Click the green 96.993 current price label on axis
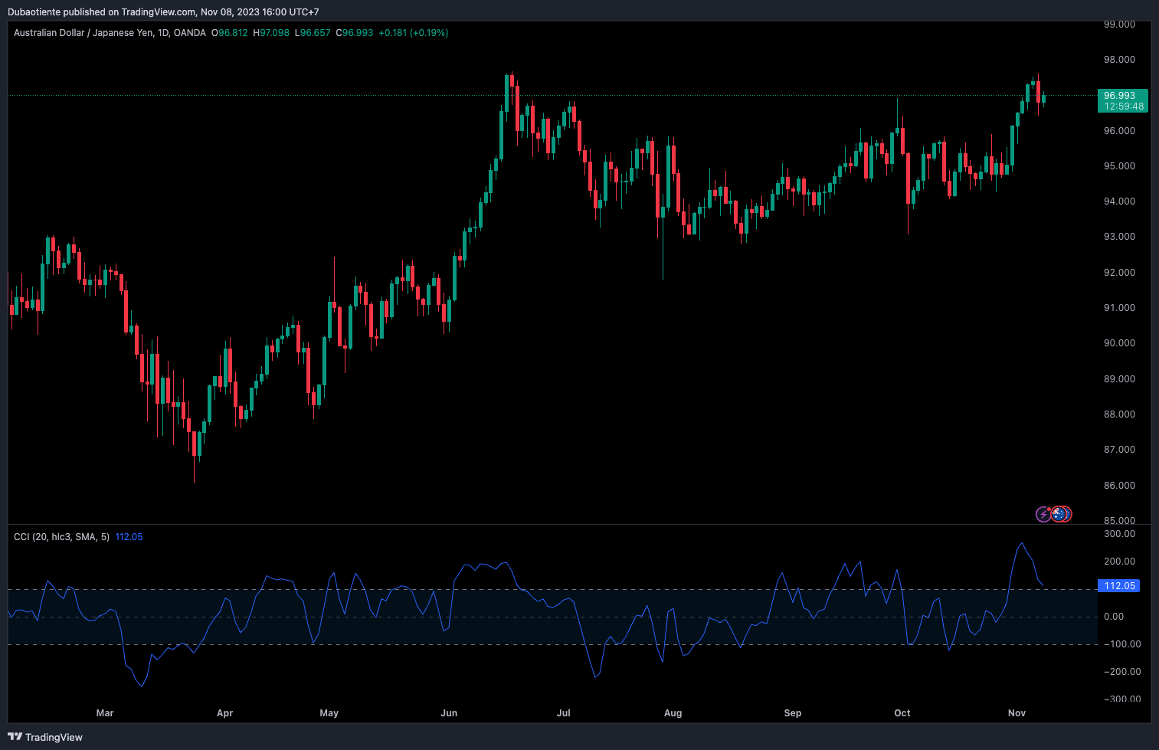The height and width of the screenshot is (750, 1159). 1119,96
